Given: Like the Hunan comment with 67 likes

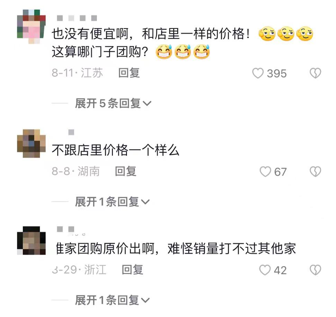Looking at the screenshot, I should click(x=265, y=171).
